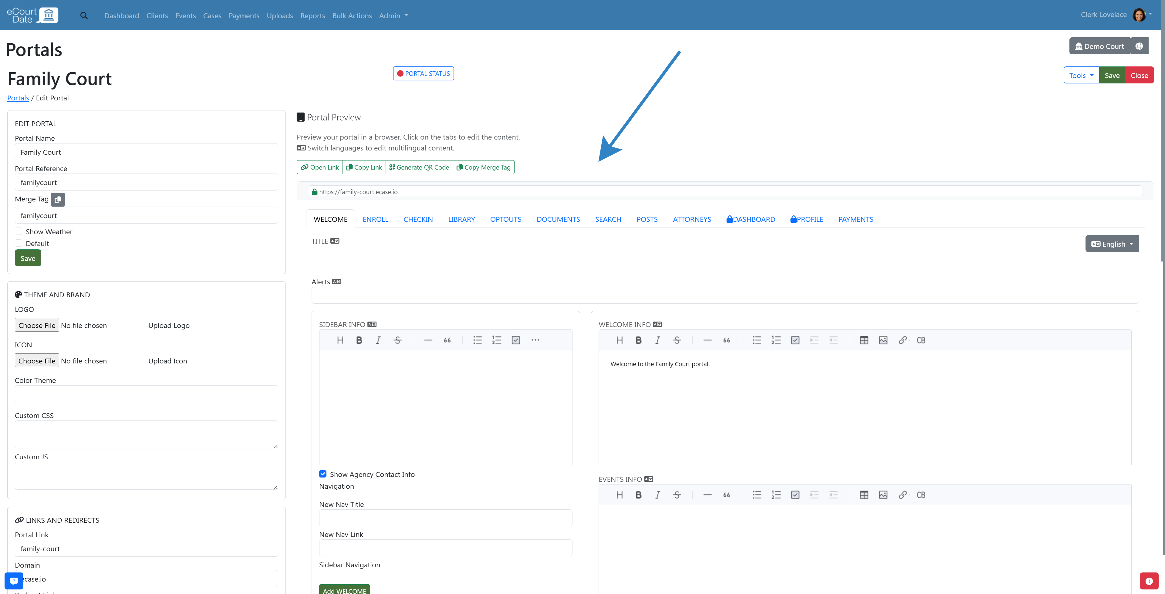Insert bullet list in Sidebar Info editor
Viewport: 1165px width, 594px height.
478,340
